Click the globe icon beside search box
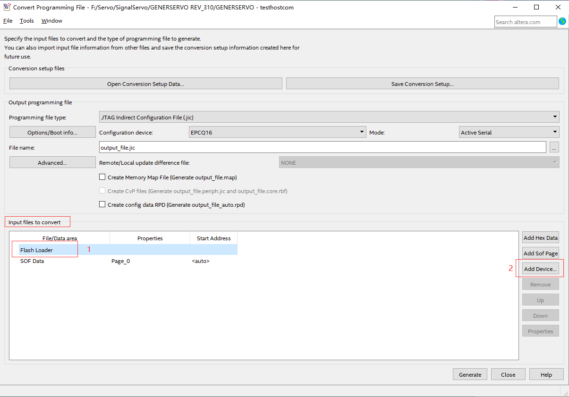This screenshot has height=397, width=569. click(562, 21)
